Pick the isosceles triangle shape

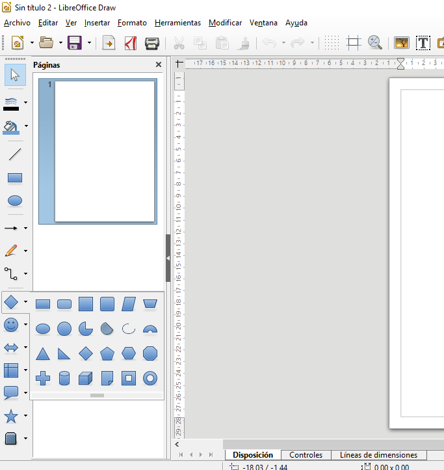click(43, 353)
